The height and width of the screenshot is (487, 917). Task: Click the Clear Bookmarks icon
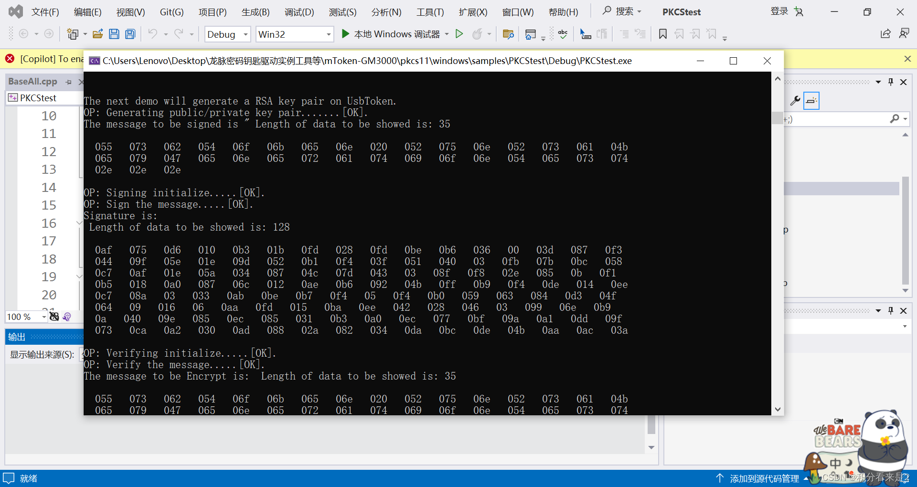point(712,34)
